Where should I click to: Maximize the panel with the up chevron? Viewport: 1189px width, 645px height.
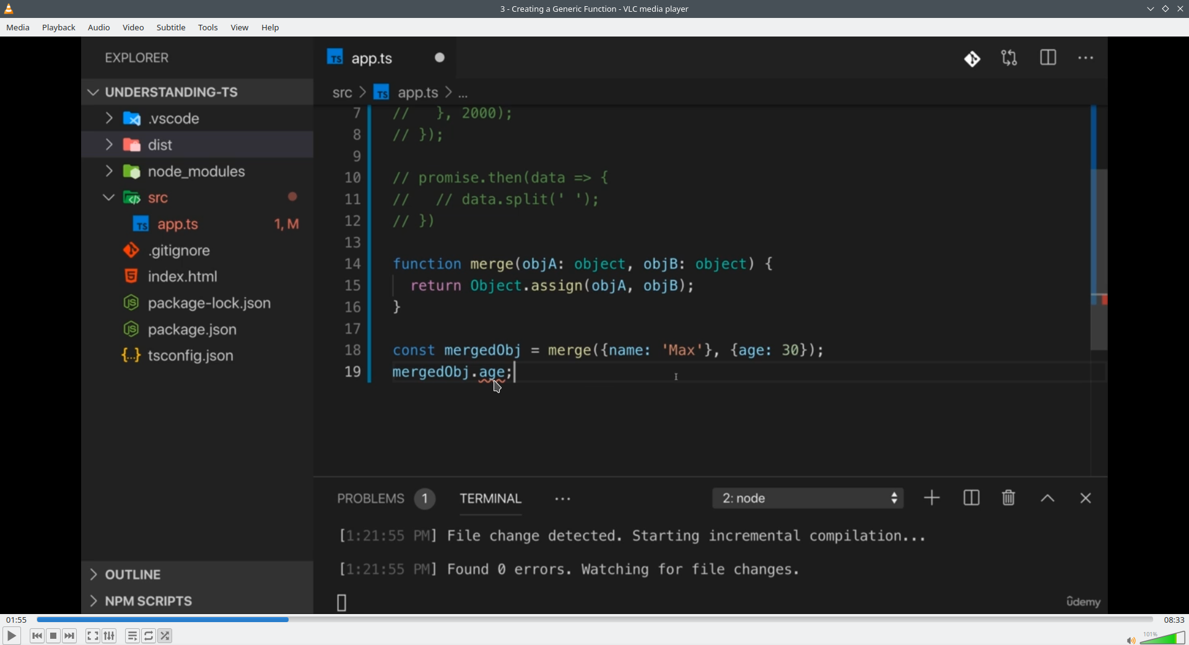click(x=1048, y=499)
